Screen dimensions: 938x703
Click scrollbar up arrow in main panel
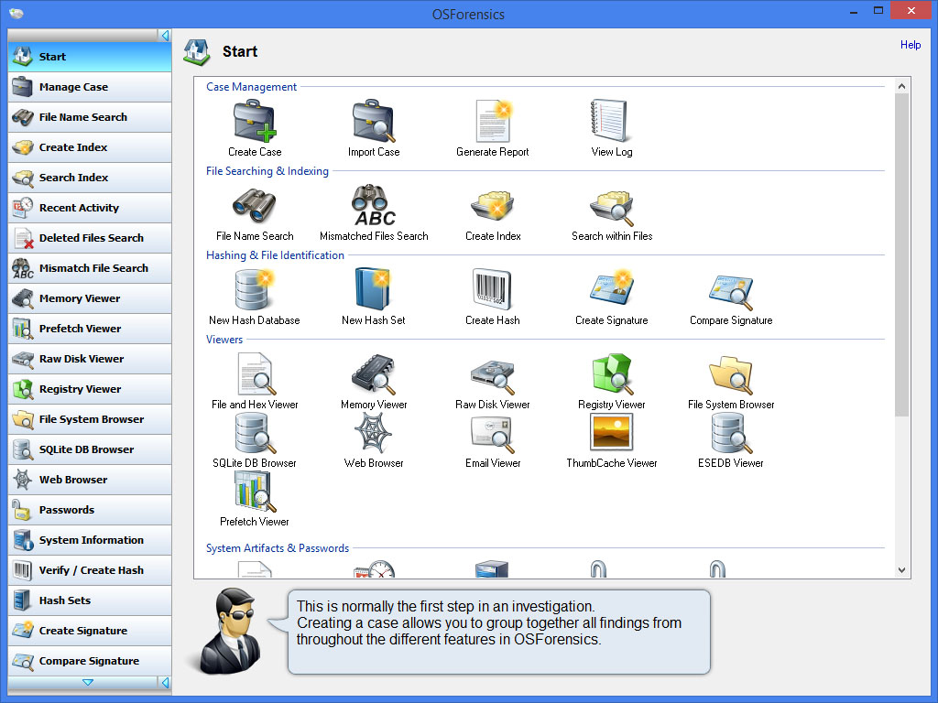901,86
